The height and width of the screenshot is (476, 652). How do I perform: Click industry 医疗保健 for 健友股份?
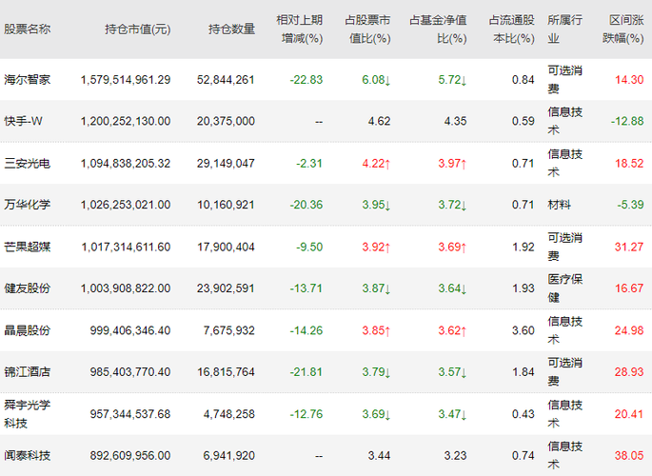click(564, 288)
